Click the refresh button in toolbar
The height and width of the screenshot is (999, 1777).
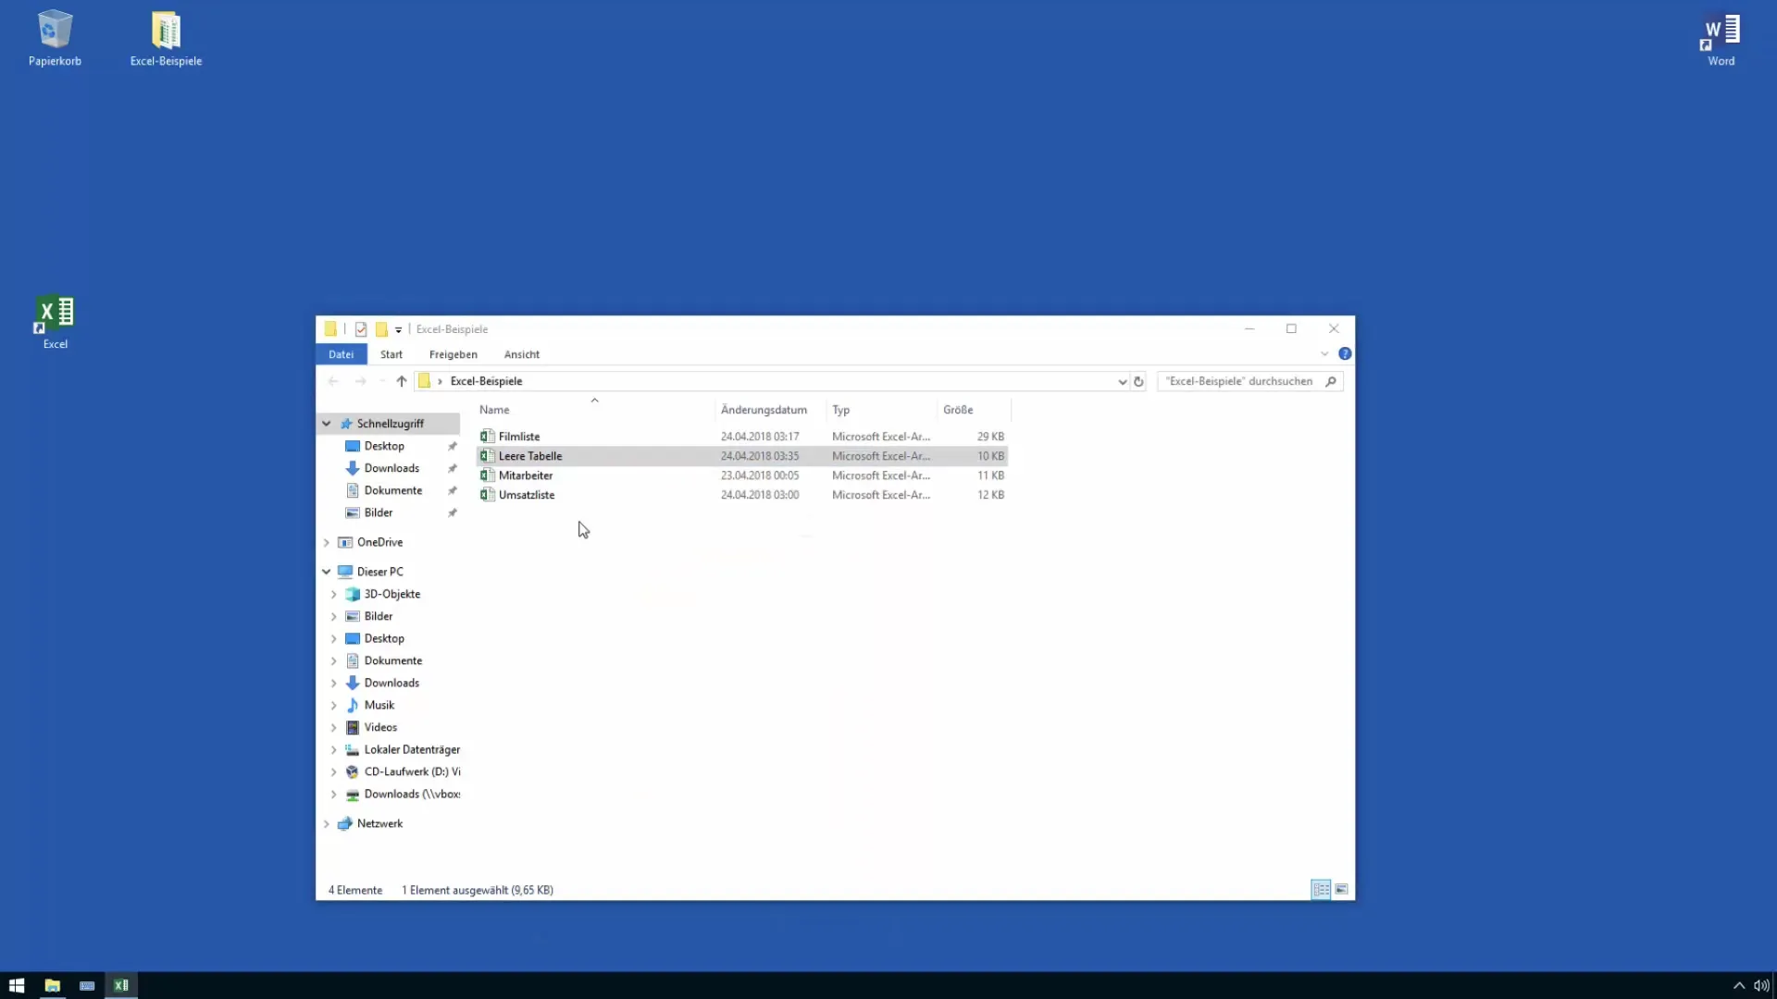coord(1138,380)
